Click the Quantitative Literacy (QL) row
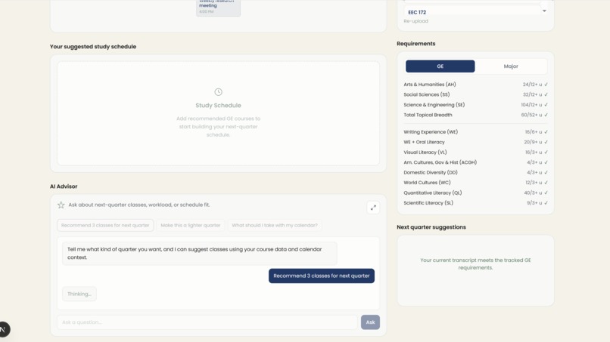The image size is (610, 342). point(475,193)
